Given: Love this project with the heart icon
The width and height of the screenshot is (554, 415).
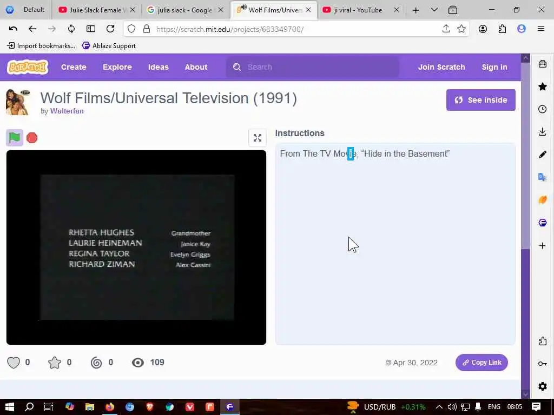Looking at the screenshot, I should 14,363.
